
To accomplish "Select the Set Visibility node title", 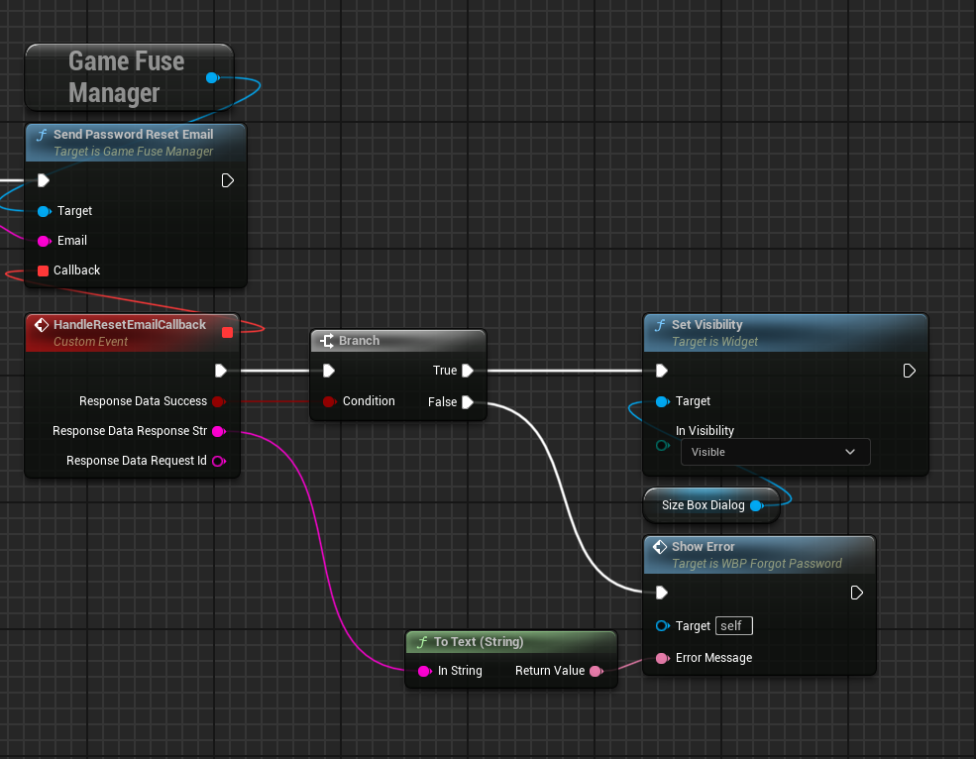I will coord(707,324).
